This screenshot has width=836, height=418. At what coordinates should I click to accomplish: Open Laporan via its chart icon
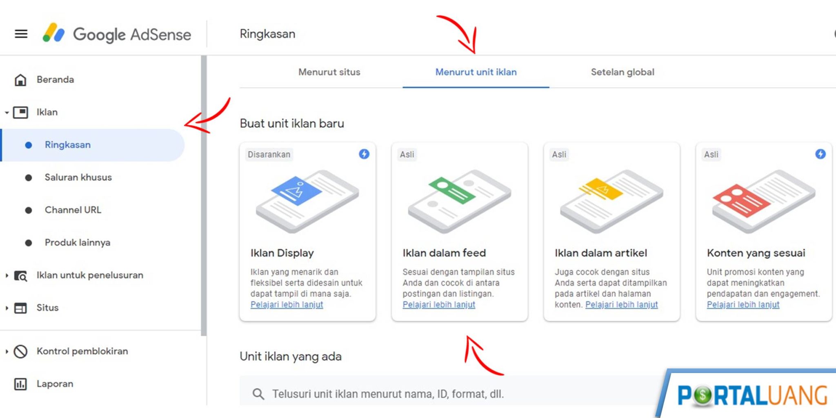(20, 383)
